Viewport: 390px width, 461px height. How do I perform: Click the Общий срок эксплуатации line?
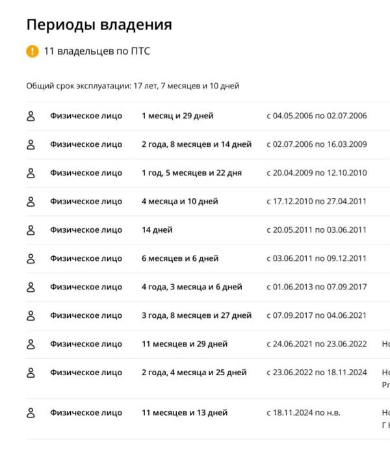pyautogui.click(x=133, y=86)
